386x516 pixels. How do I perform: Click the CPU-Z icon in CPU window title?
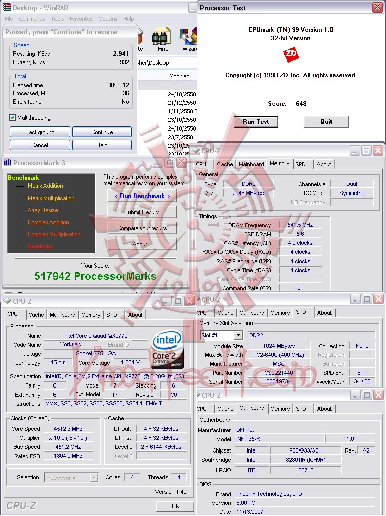tap(7, 301)
